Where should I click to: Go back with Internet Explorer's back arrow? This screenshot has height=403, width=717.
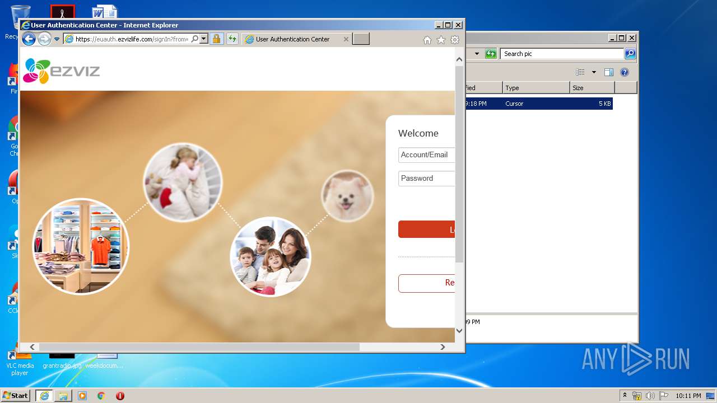pos(29,39)
